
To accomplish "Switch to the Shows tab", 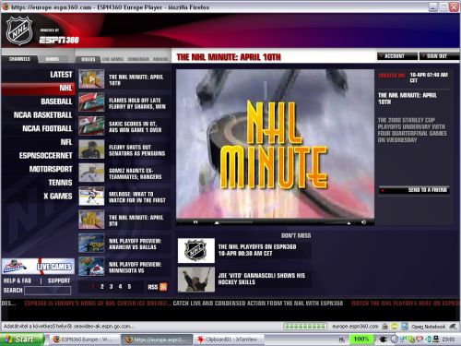I will click(53, 59).
